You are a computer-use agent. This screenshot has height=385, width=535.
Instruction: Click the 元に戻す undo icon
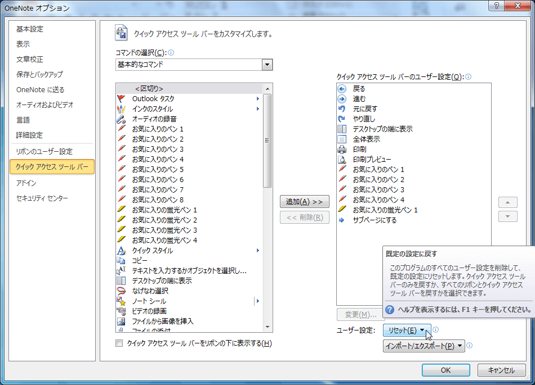click(x=342, y=109)
